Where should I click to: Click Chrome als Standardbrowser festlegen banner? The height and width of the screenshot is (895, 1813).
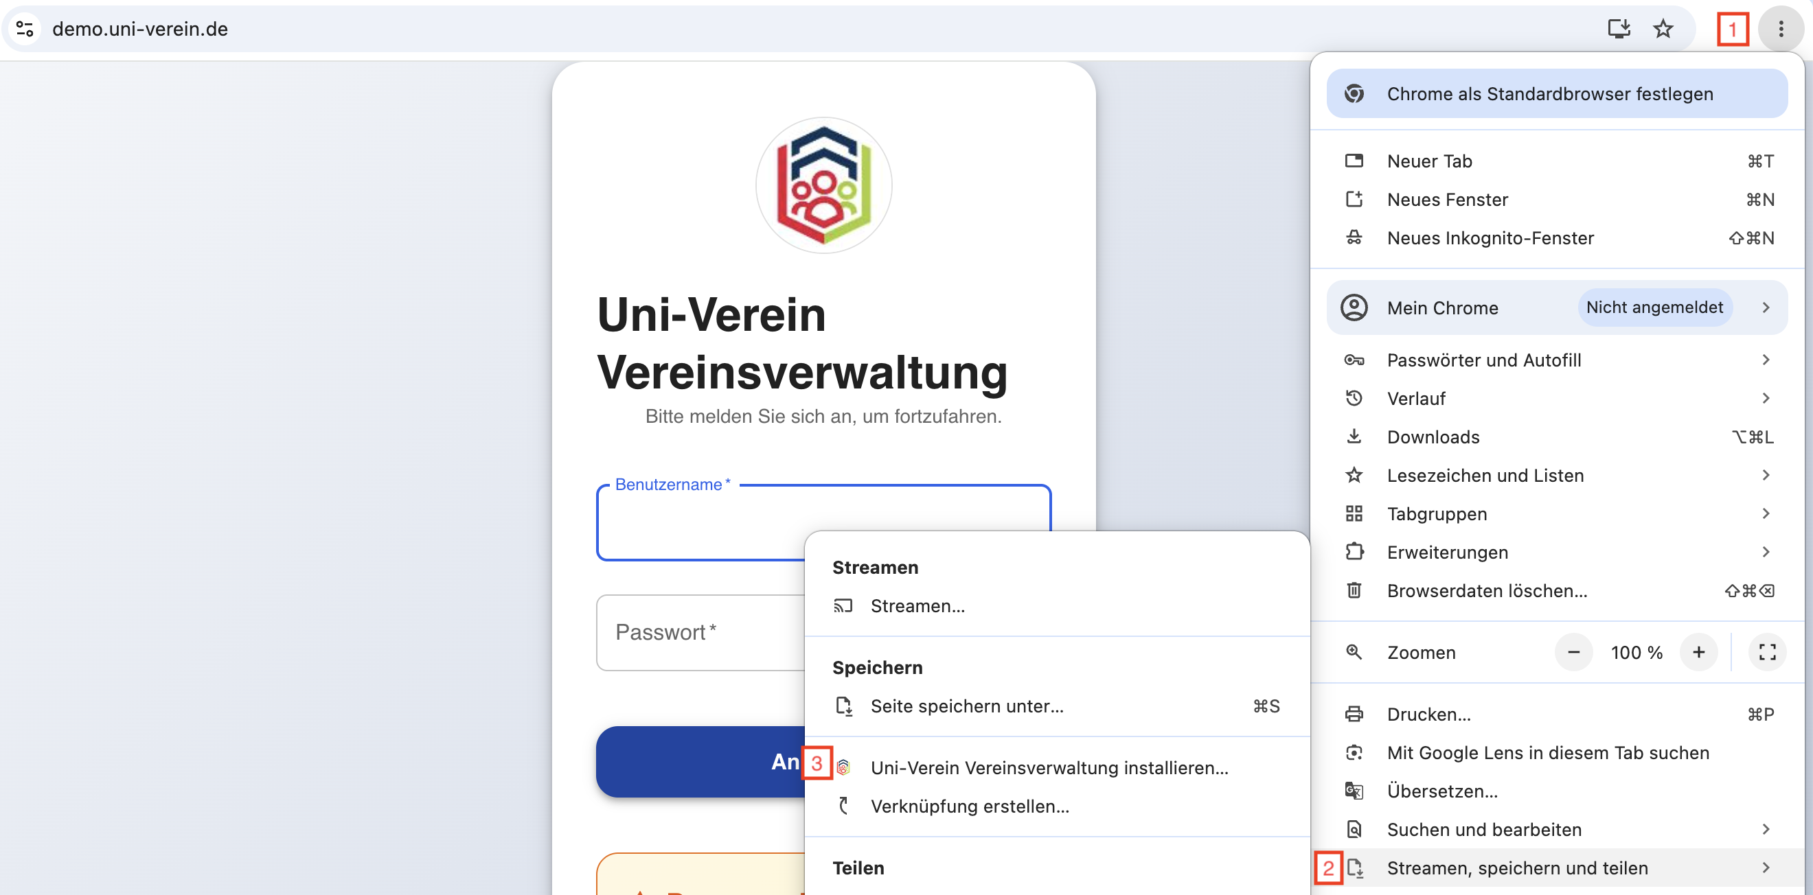coord(1557,93)
